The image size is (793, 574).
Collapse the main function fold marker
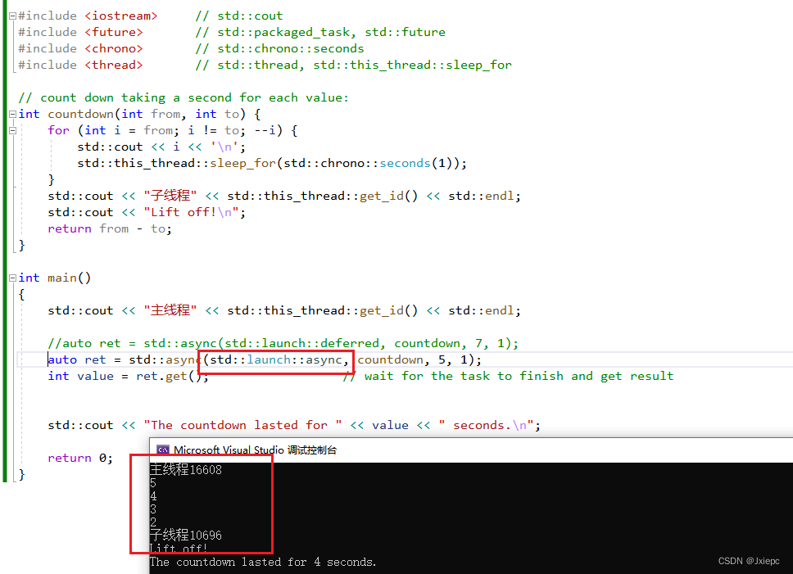tap(12, 278)
